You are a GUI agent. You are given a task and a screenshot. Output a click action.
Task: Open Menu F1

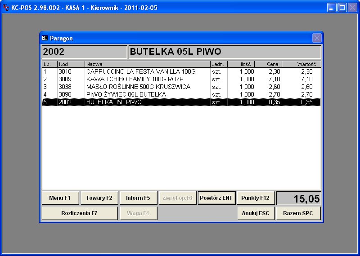[60, 198]
